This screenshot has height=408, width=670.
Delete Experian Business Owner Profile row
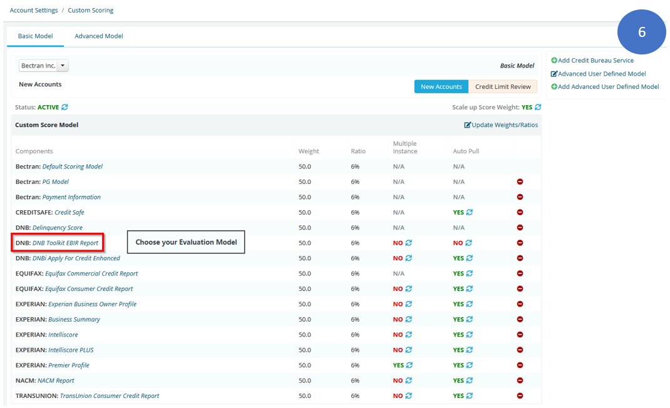click(520, 304)
